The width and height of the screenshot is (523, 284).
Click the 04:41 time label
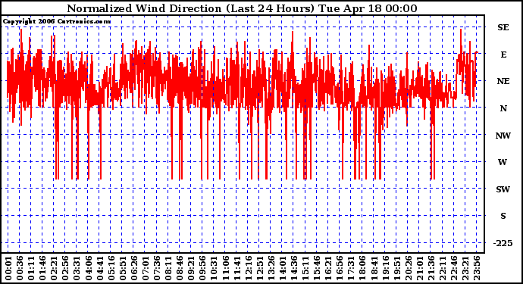tap(100, 268)
